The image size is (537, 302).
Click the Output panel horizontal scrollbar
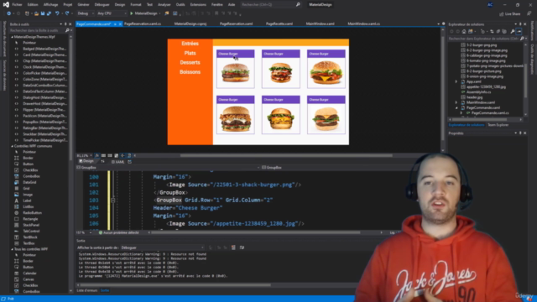click(175, 284)
